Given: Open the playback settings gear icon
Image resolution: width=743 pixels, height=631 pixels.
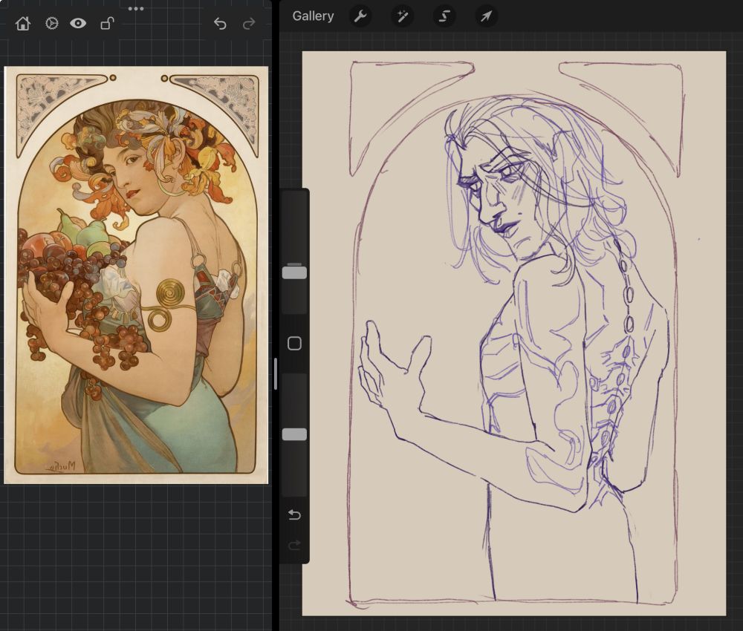Looking at the screenshot, I should click(x=52, y=23).
